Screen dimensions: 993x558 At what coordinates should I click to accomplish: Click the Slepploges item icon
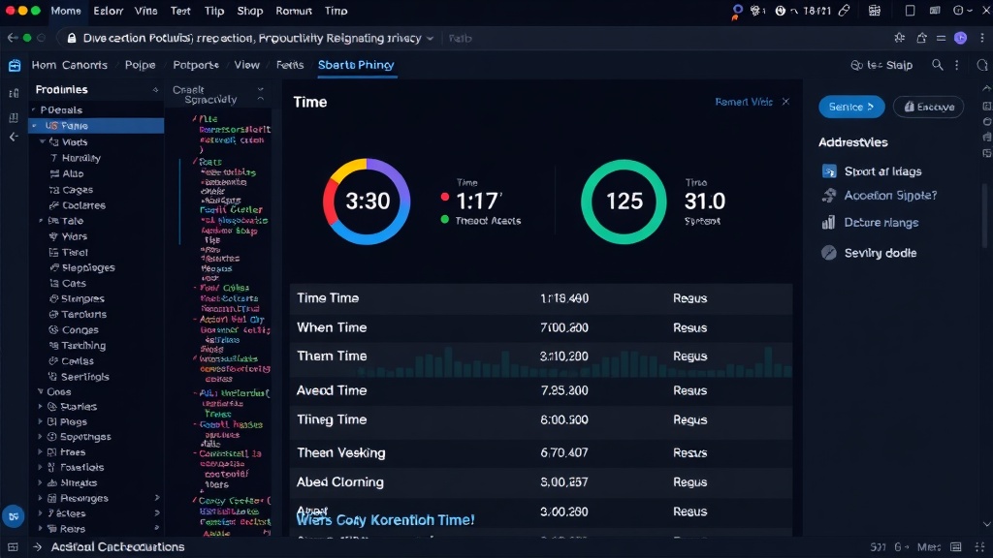pyautogui.click(x=54, y=267)
